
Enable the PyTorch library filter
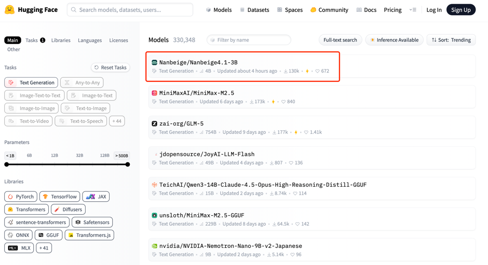tap(21, 197)
